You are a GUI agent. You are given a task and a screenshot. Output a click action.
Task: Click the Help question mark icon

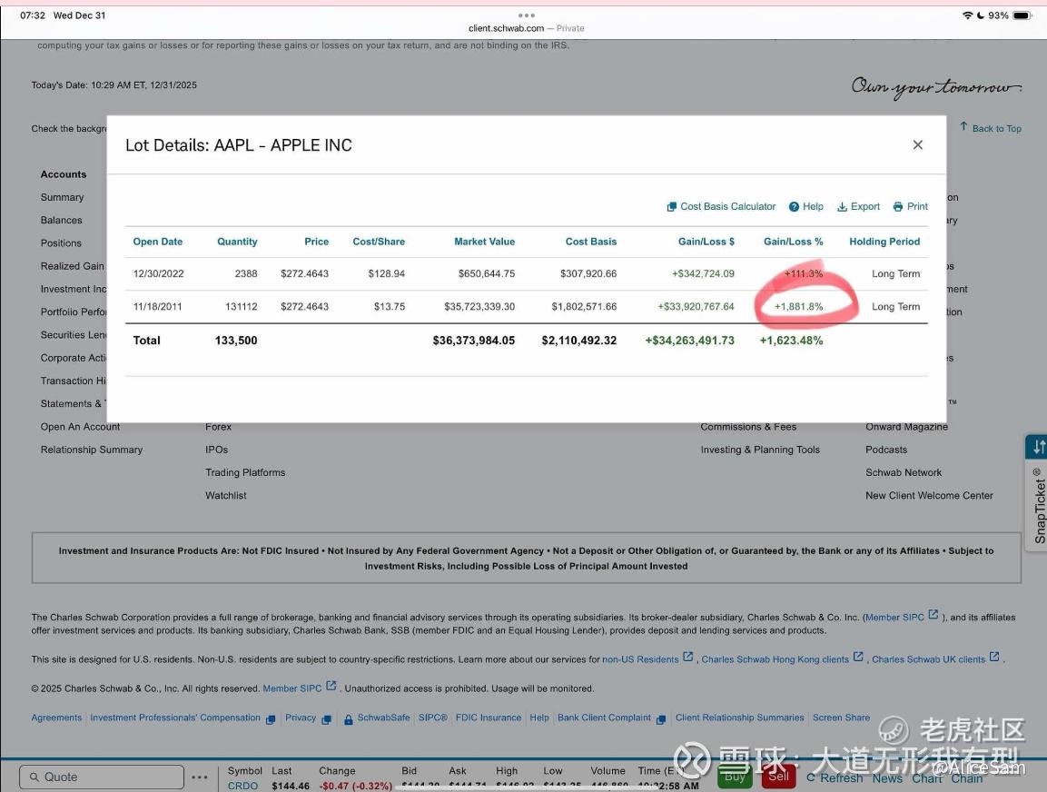coord(794,207)
